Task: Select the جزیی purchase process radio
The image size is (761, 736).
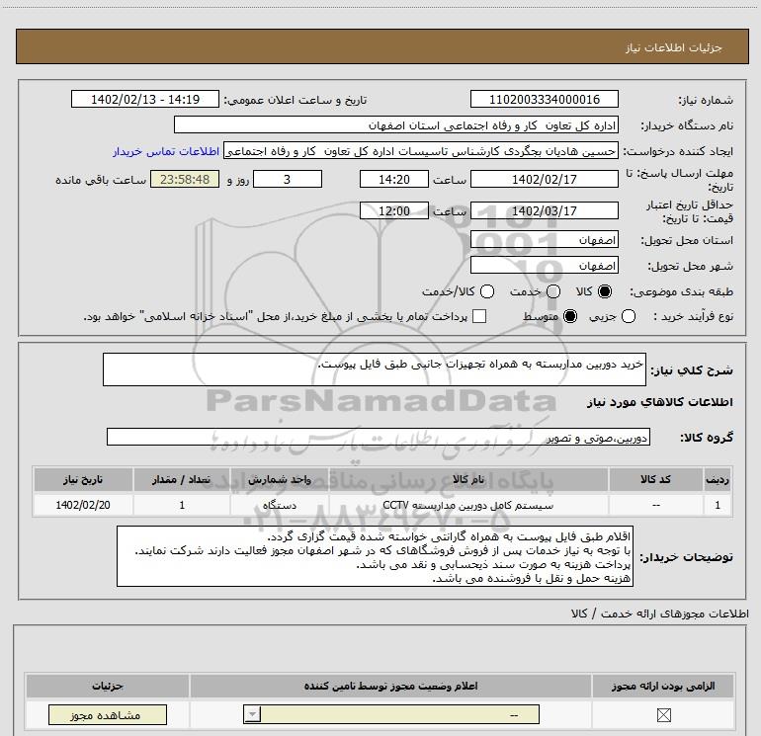Action: click(x=628, y=316)
